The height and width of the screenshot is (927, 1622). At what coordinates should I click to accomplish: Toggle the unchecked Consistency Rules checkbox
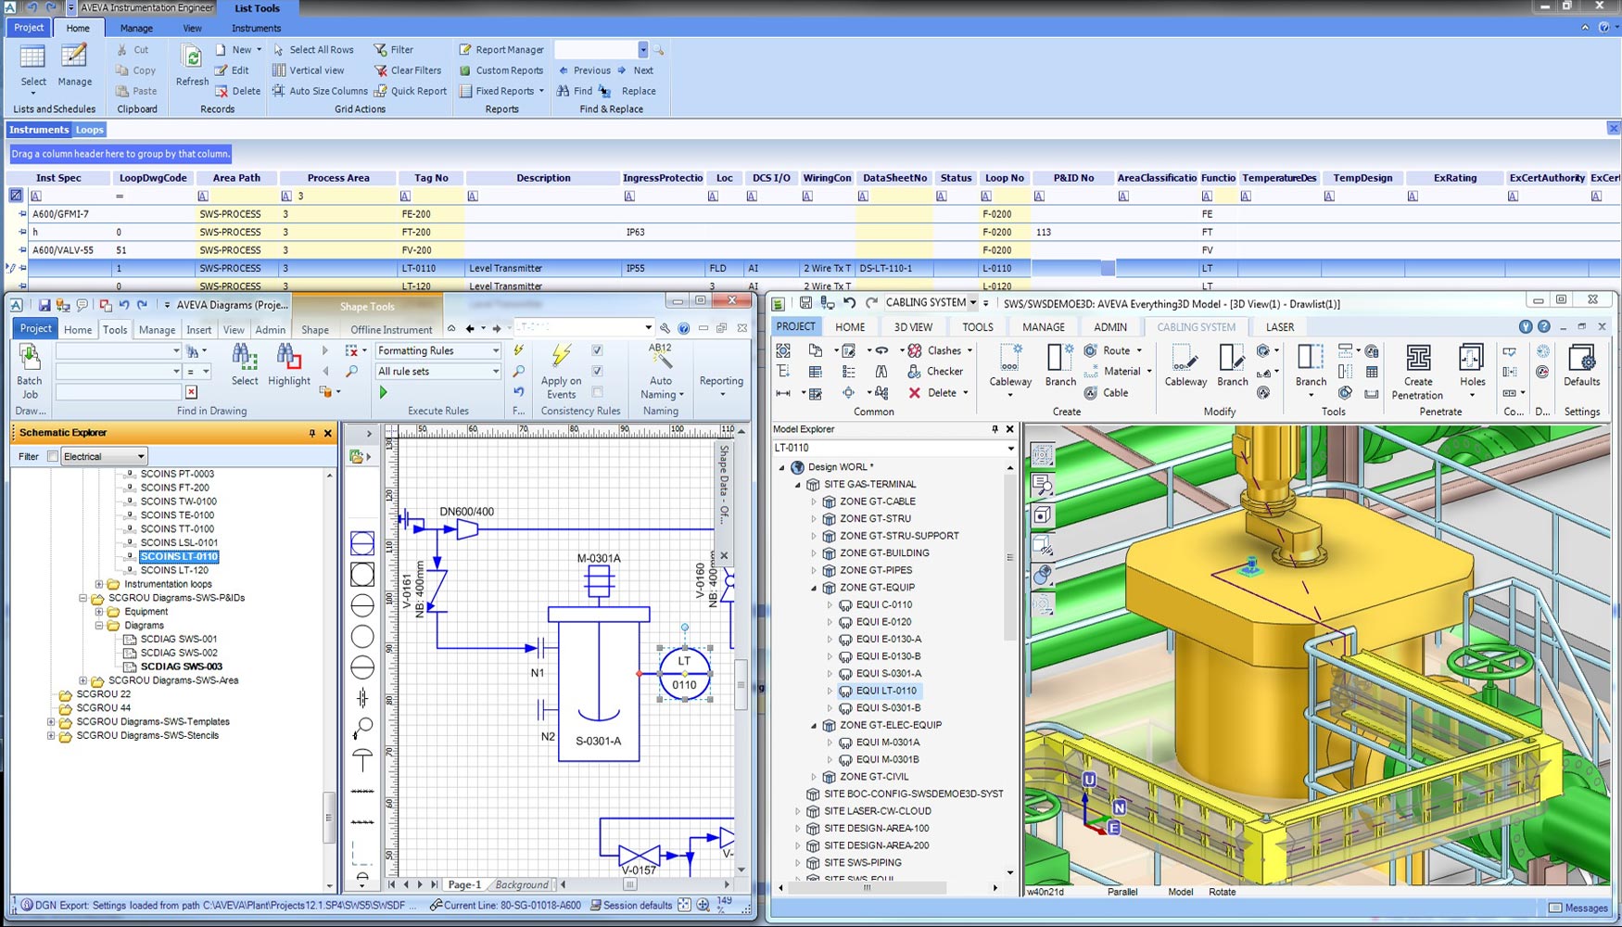pyautogui.click(x=597, y=392)
